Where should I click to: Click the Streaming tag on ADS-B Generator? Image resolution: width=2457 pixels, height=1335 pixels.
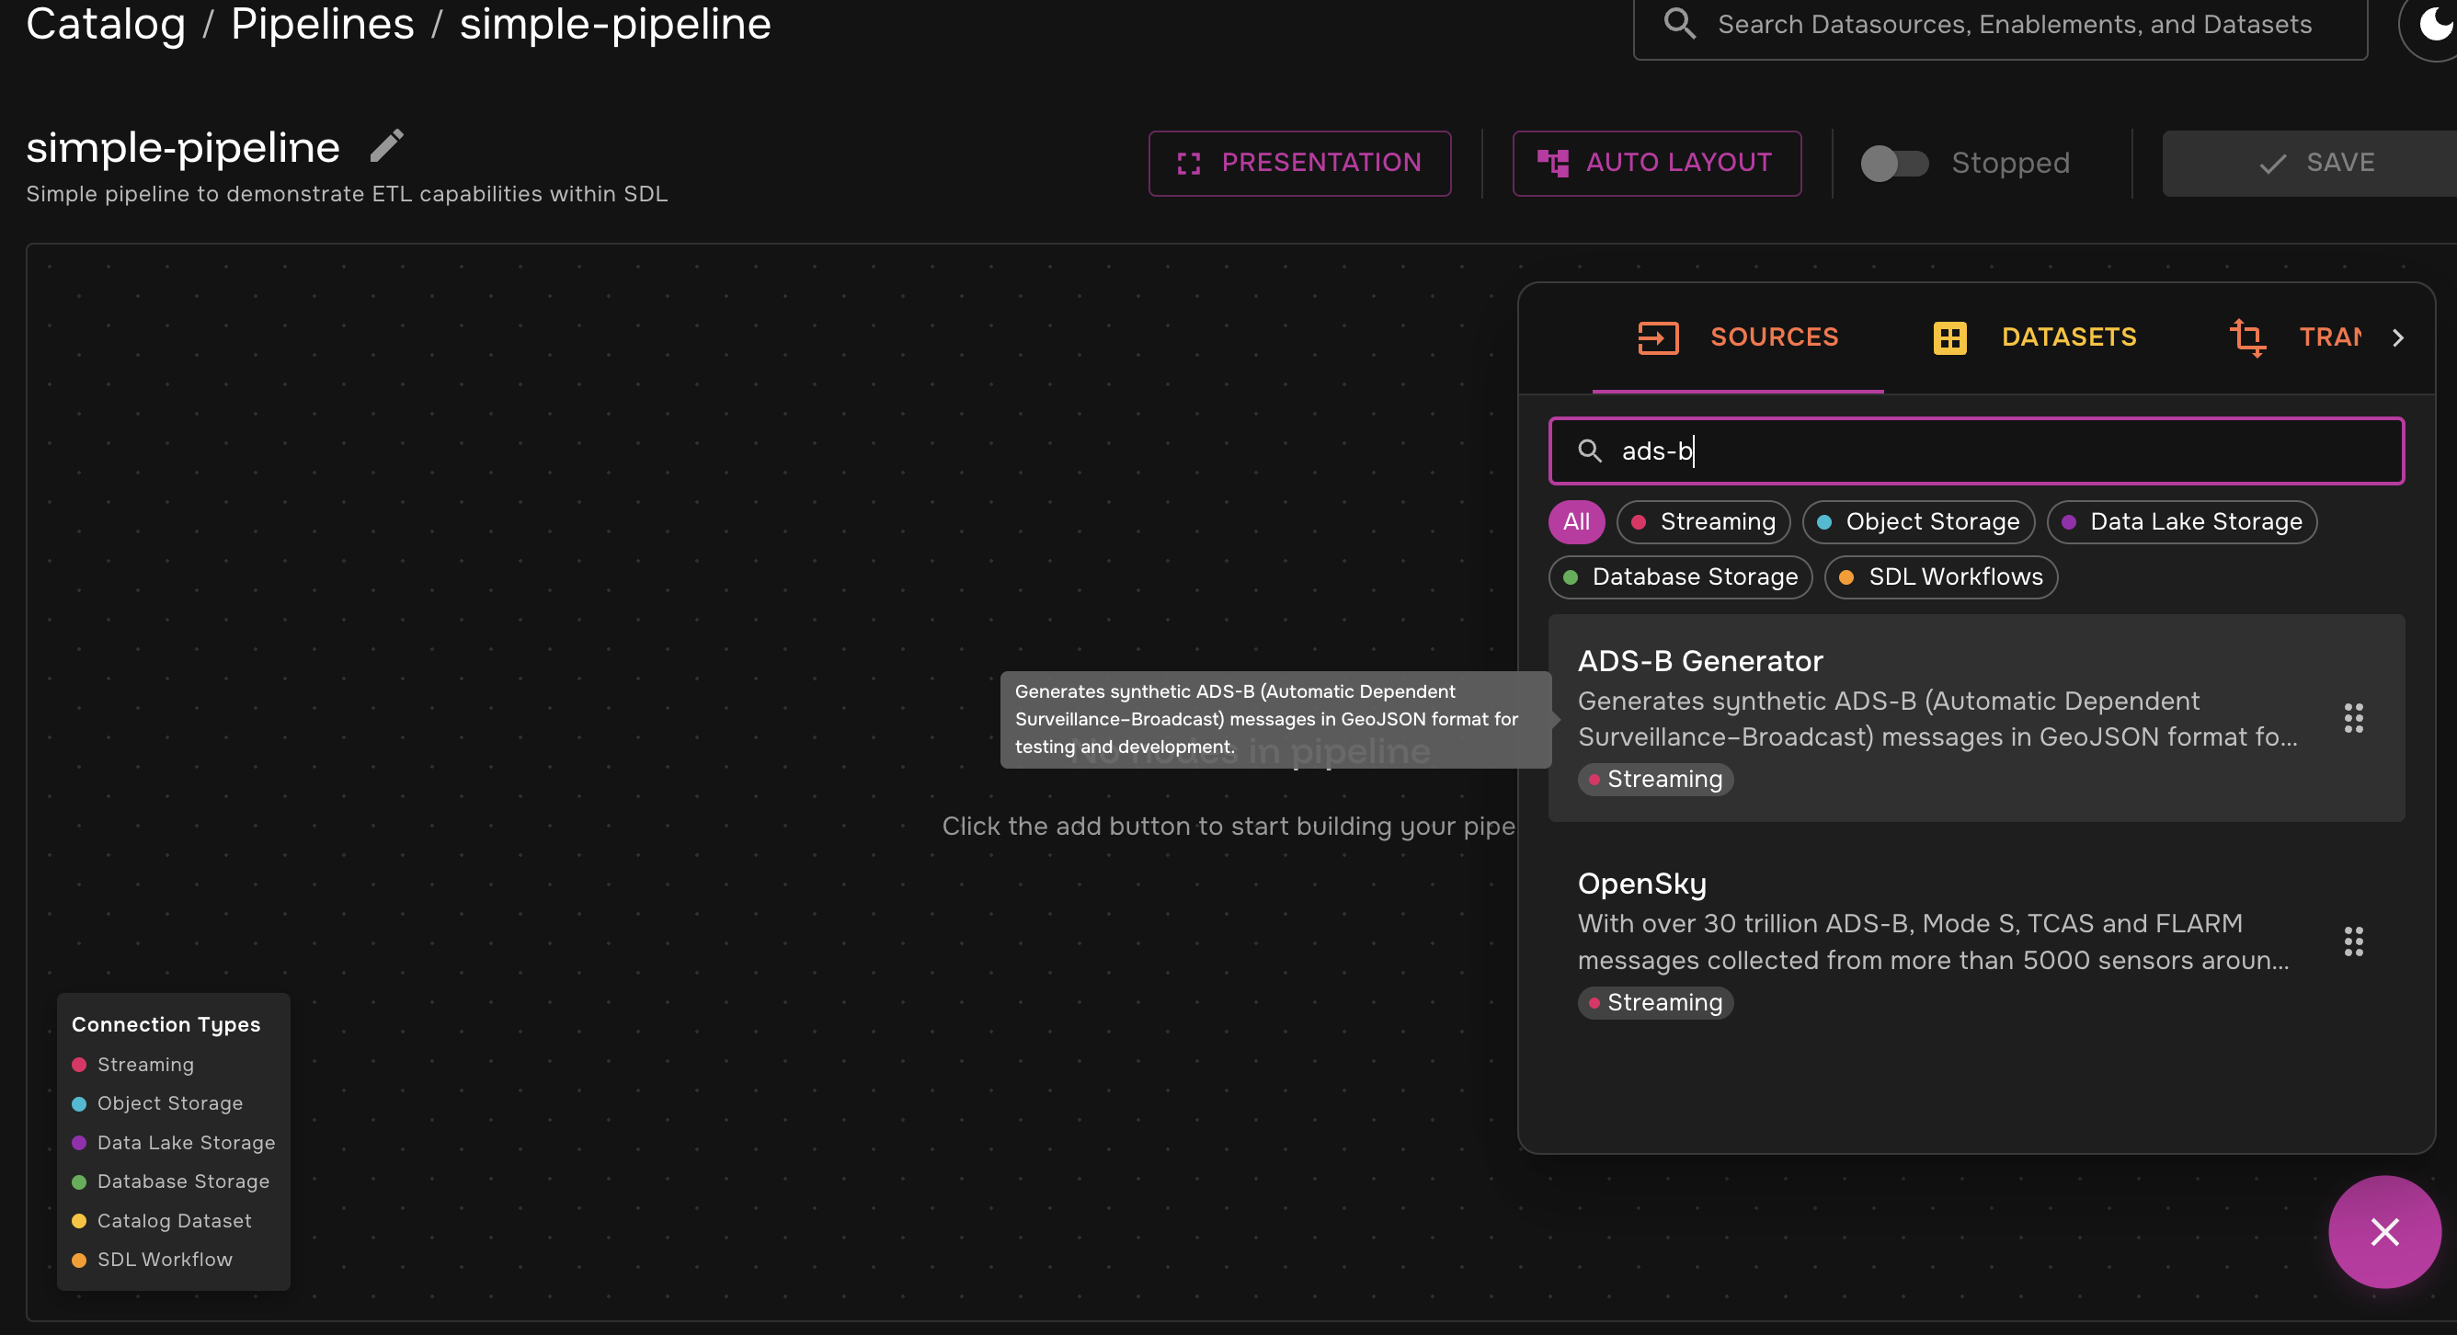[x=1655, y=779]
